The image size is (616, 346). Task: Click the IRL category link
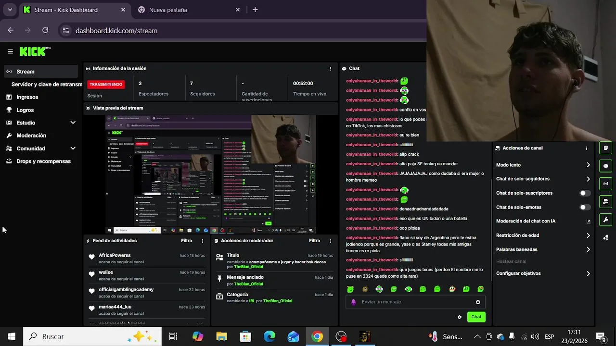click(x=252, y=301)
